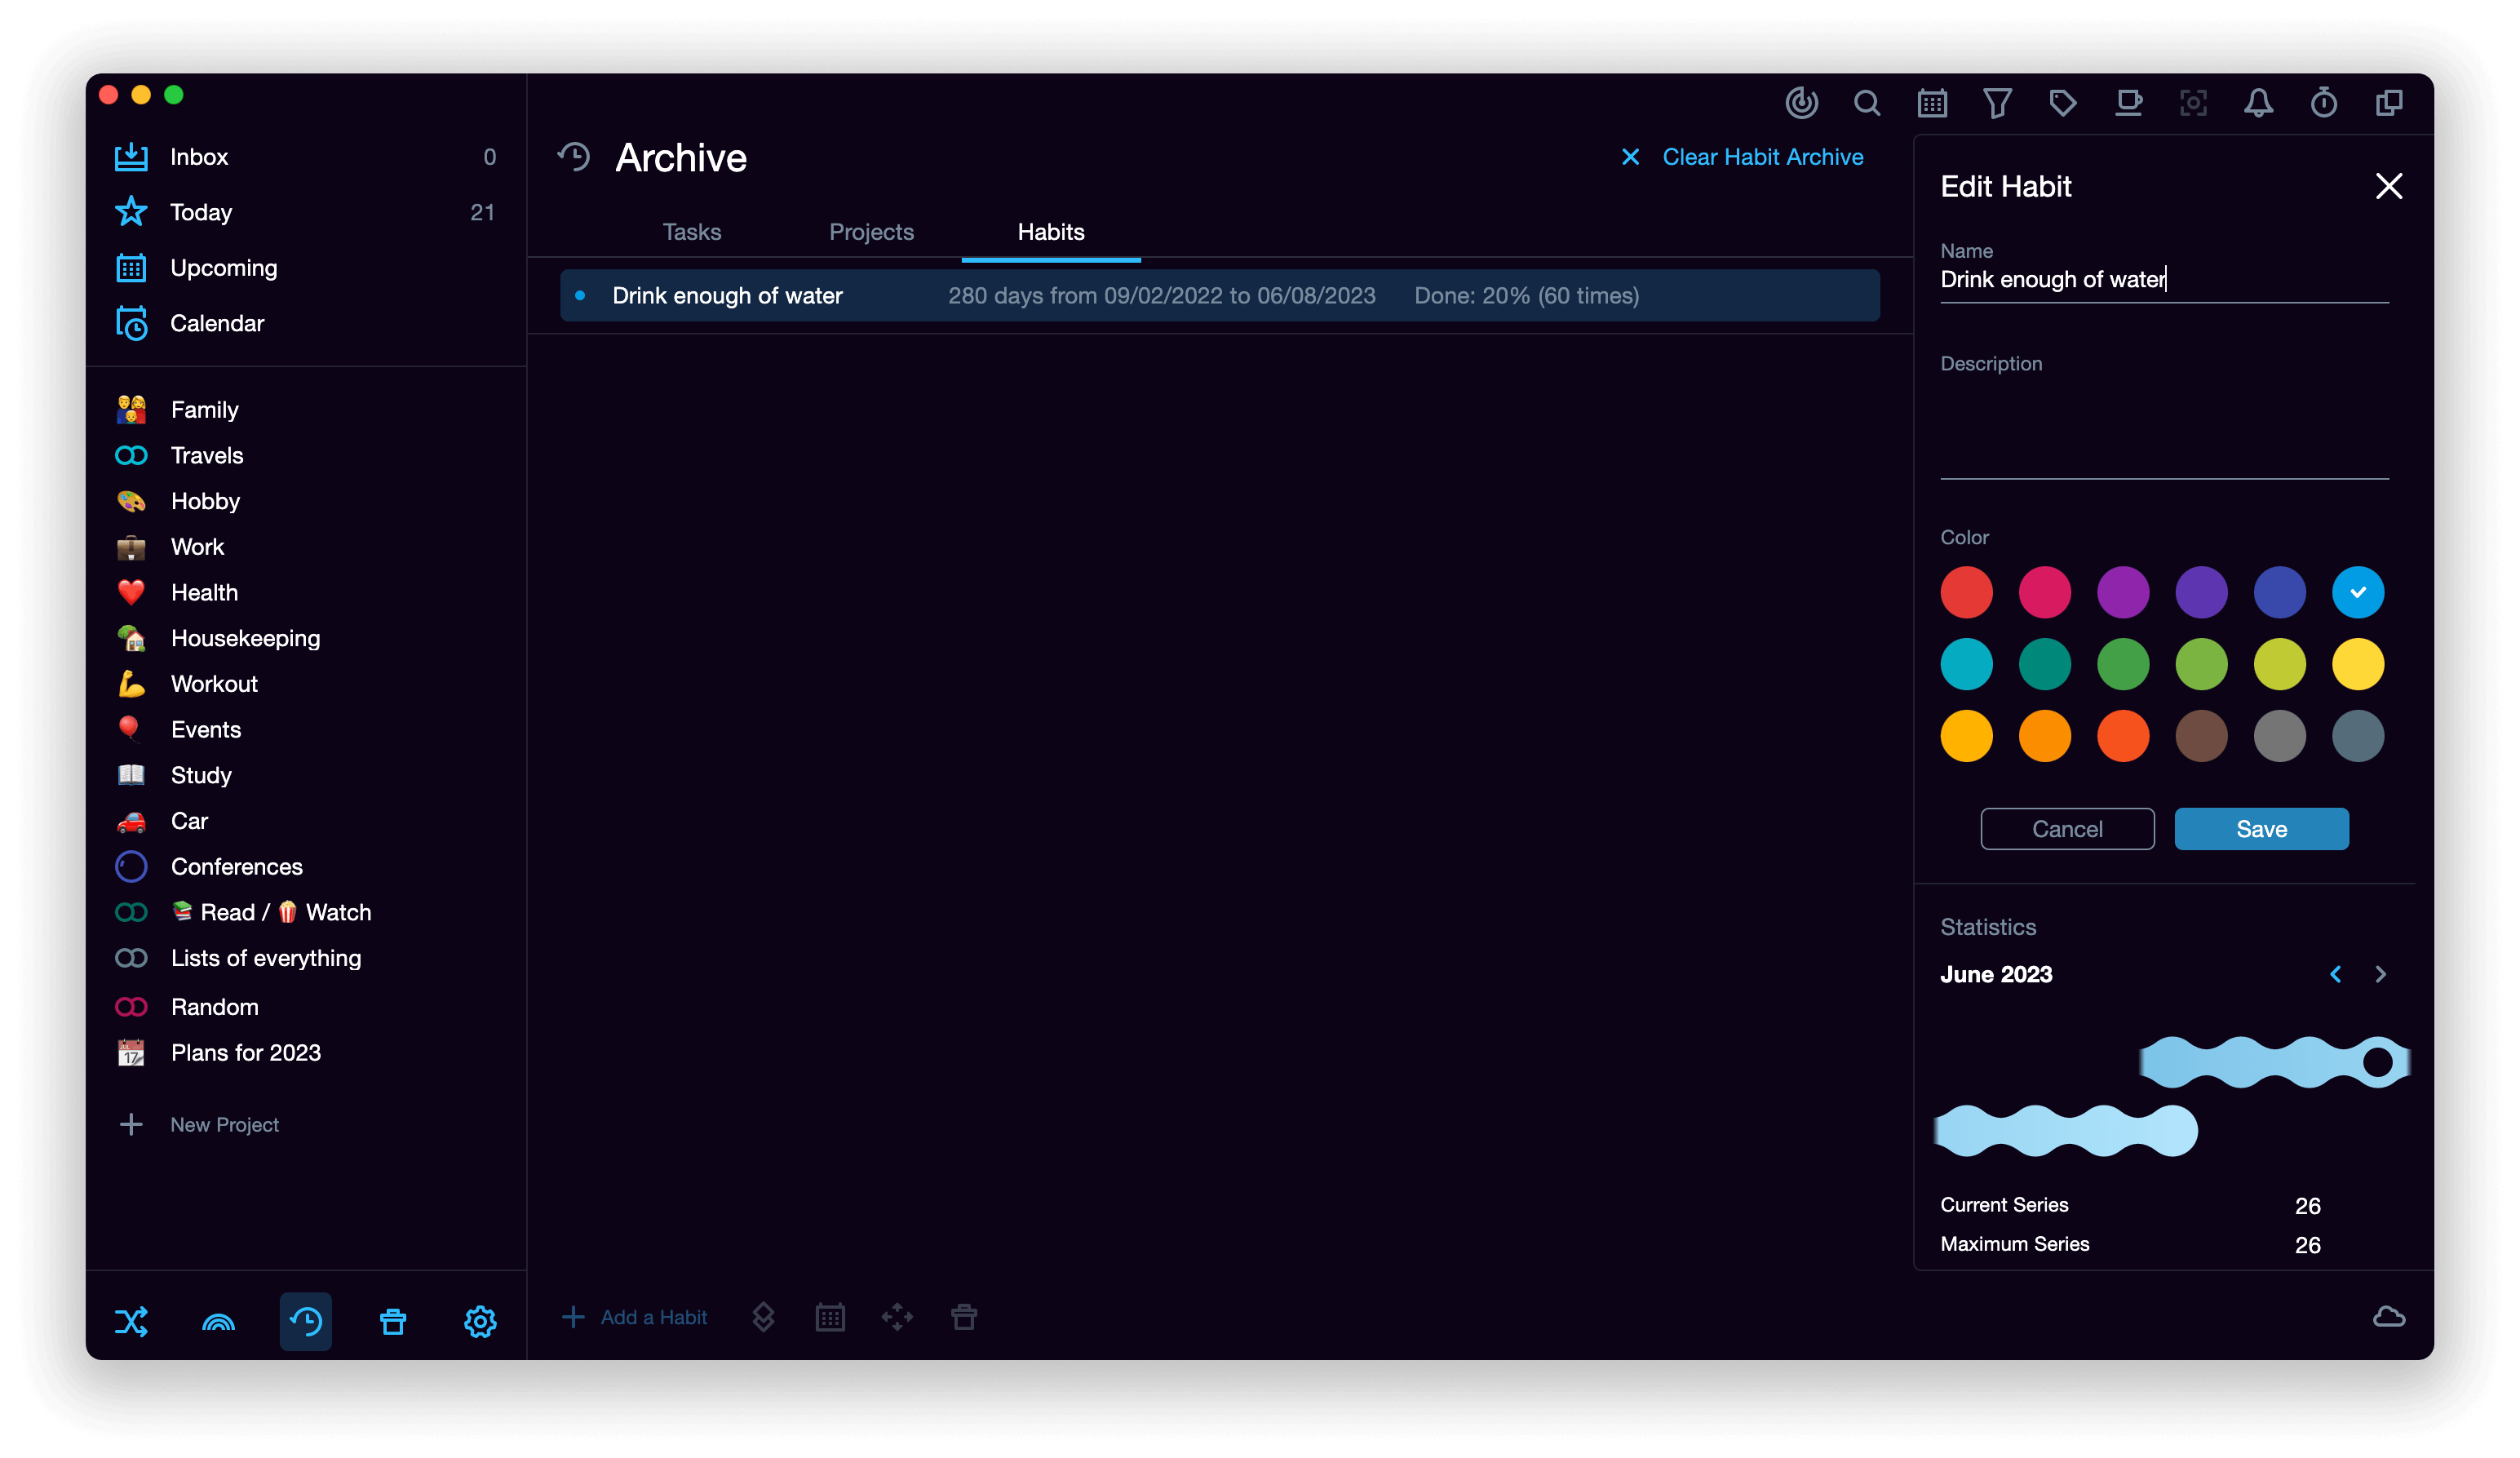Save the habit changes
Viewport: 2520px width, 1458px height.
tap(2261, 829)
